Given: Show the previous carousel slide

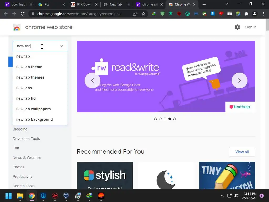Looking at the screenshot, I should 92,80.
